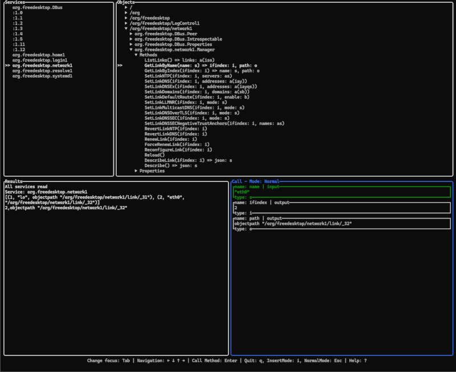
Task: Select the :1.11 connection in Services
Action: coord(18,44)
